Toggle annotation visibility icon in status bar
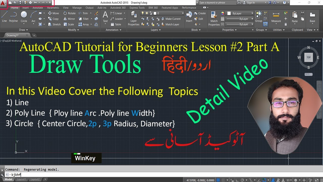323x182 pixels. tap(273, 180)
